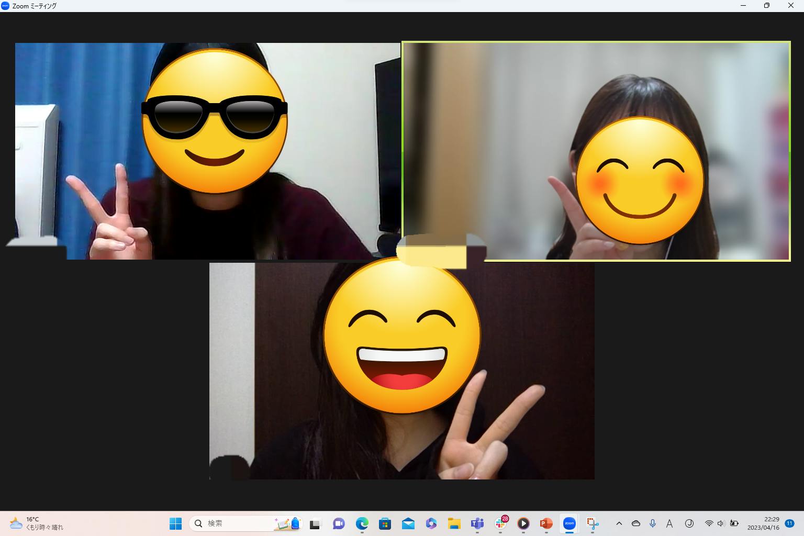The width and height of the screenshot is (804, 536).
Task: Switch to PowerPoint in the taskbar
Action: [546, 523]
